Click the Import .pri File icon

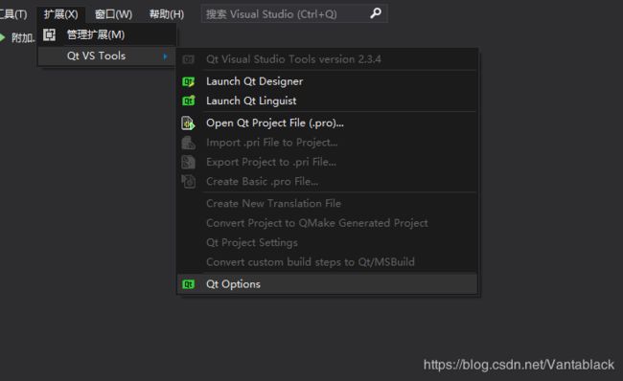(188, 143)
